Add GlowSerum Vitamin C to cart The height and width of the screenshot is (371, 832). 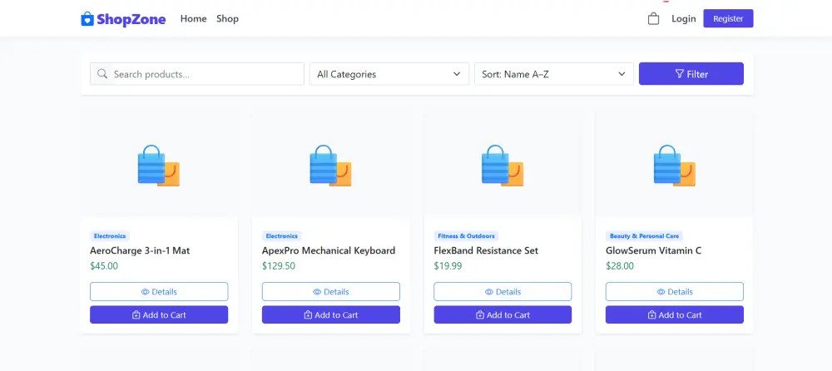click(x=675, y=314)
